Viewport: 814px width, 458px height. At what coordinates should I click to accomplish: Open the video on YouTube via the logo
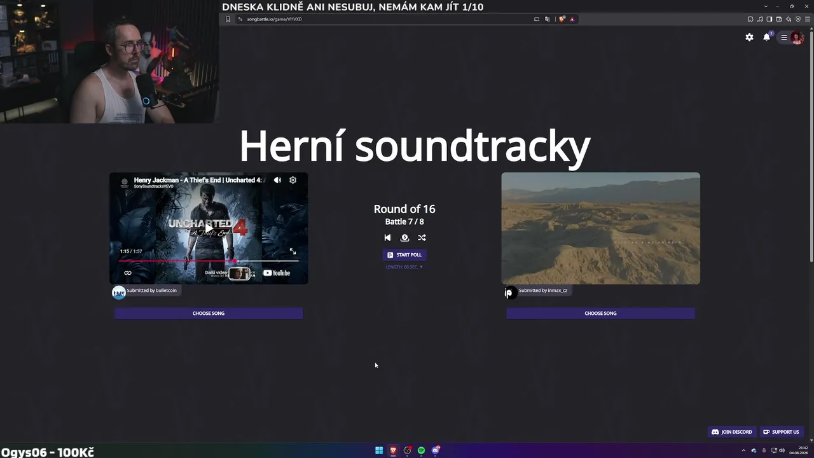coord(277,273)
